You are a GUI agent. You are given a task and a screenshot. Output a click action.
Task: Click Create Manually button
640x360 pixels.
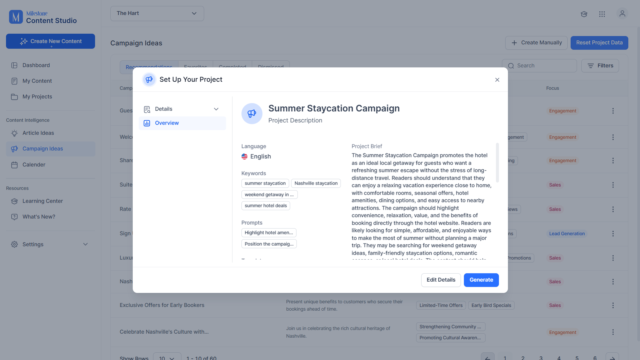tap(536, 43)
